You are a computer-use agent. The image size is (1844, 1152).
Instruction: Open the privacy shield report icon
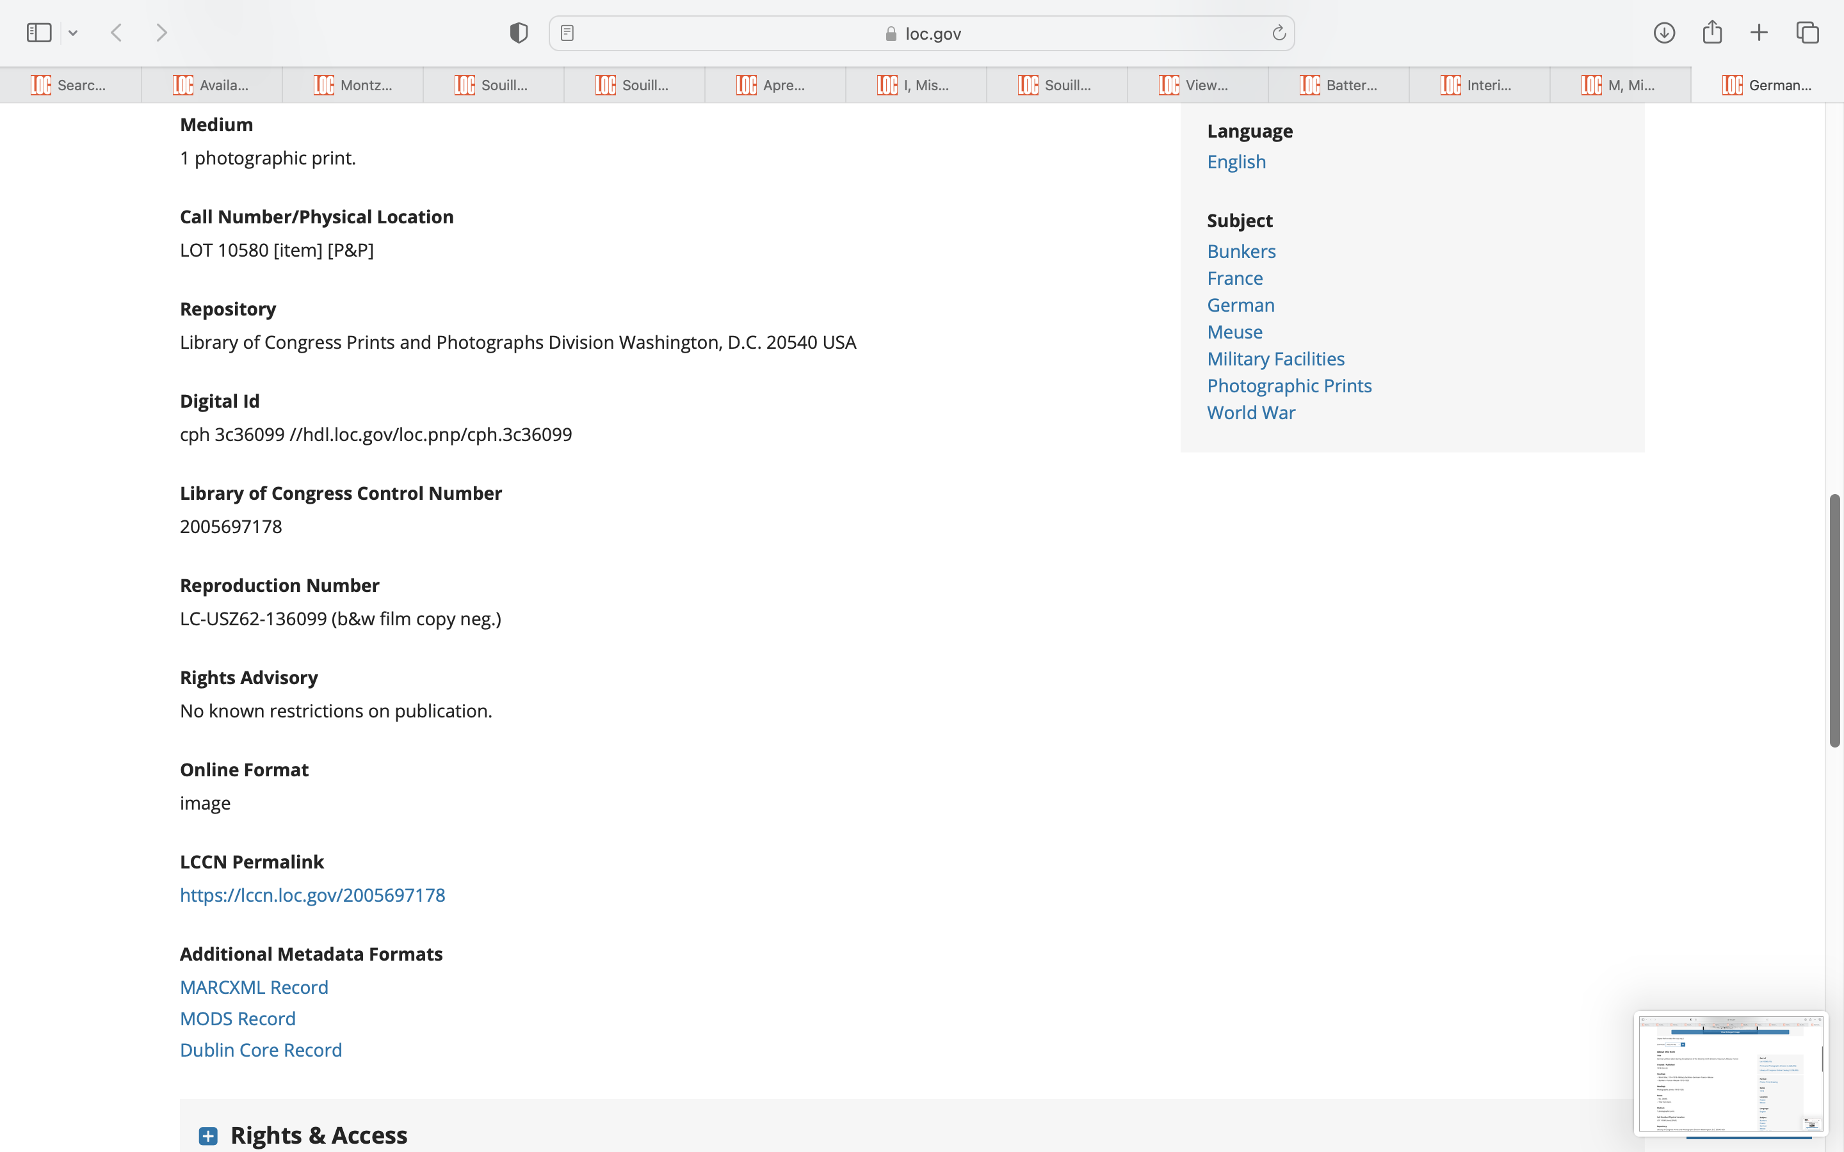pos(519,33)
